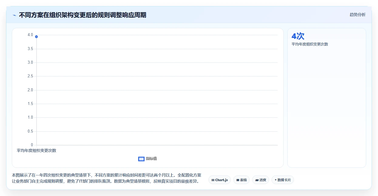Viewport: 378px width, 196px height.
Task: Click the chart title 不同方案在组织架构变更后的规则调整响应周期
Action: click(83, 15)
